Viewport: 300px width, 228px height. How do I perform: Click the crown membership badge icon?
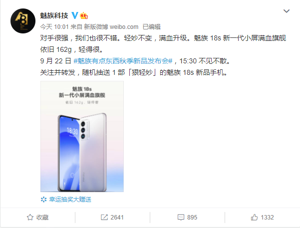[84, 15]
